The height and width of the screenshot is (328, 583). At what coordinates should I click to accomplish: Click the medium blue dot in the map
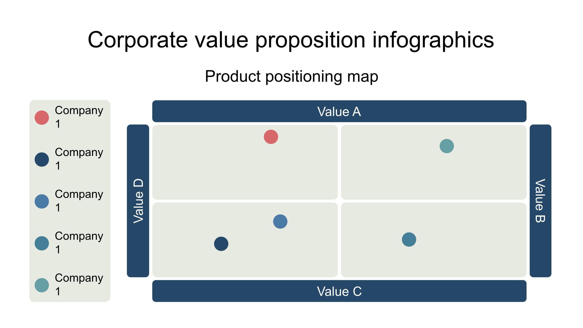pyautogui.click(x=280, y=222)
